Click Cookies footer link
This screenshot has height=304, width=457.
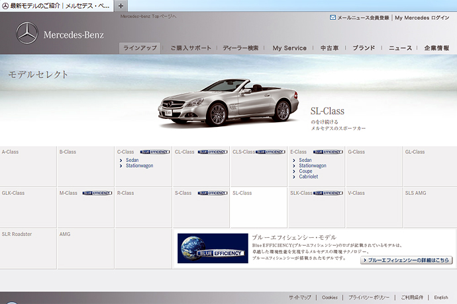tap(330, 297)
